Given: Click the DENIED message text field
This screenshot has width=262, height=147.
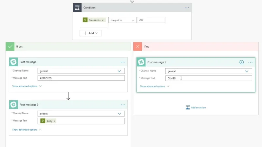Looking at the screenshot, I should coord(209,78).
